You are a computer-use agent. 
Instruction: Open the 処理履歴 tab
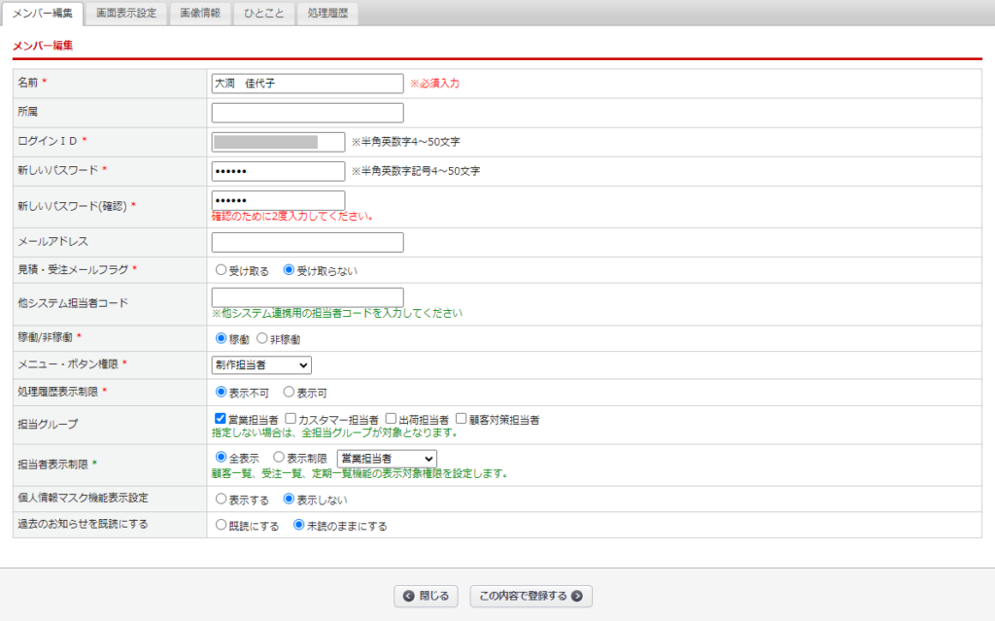pos(327,14)
